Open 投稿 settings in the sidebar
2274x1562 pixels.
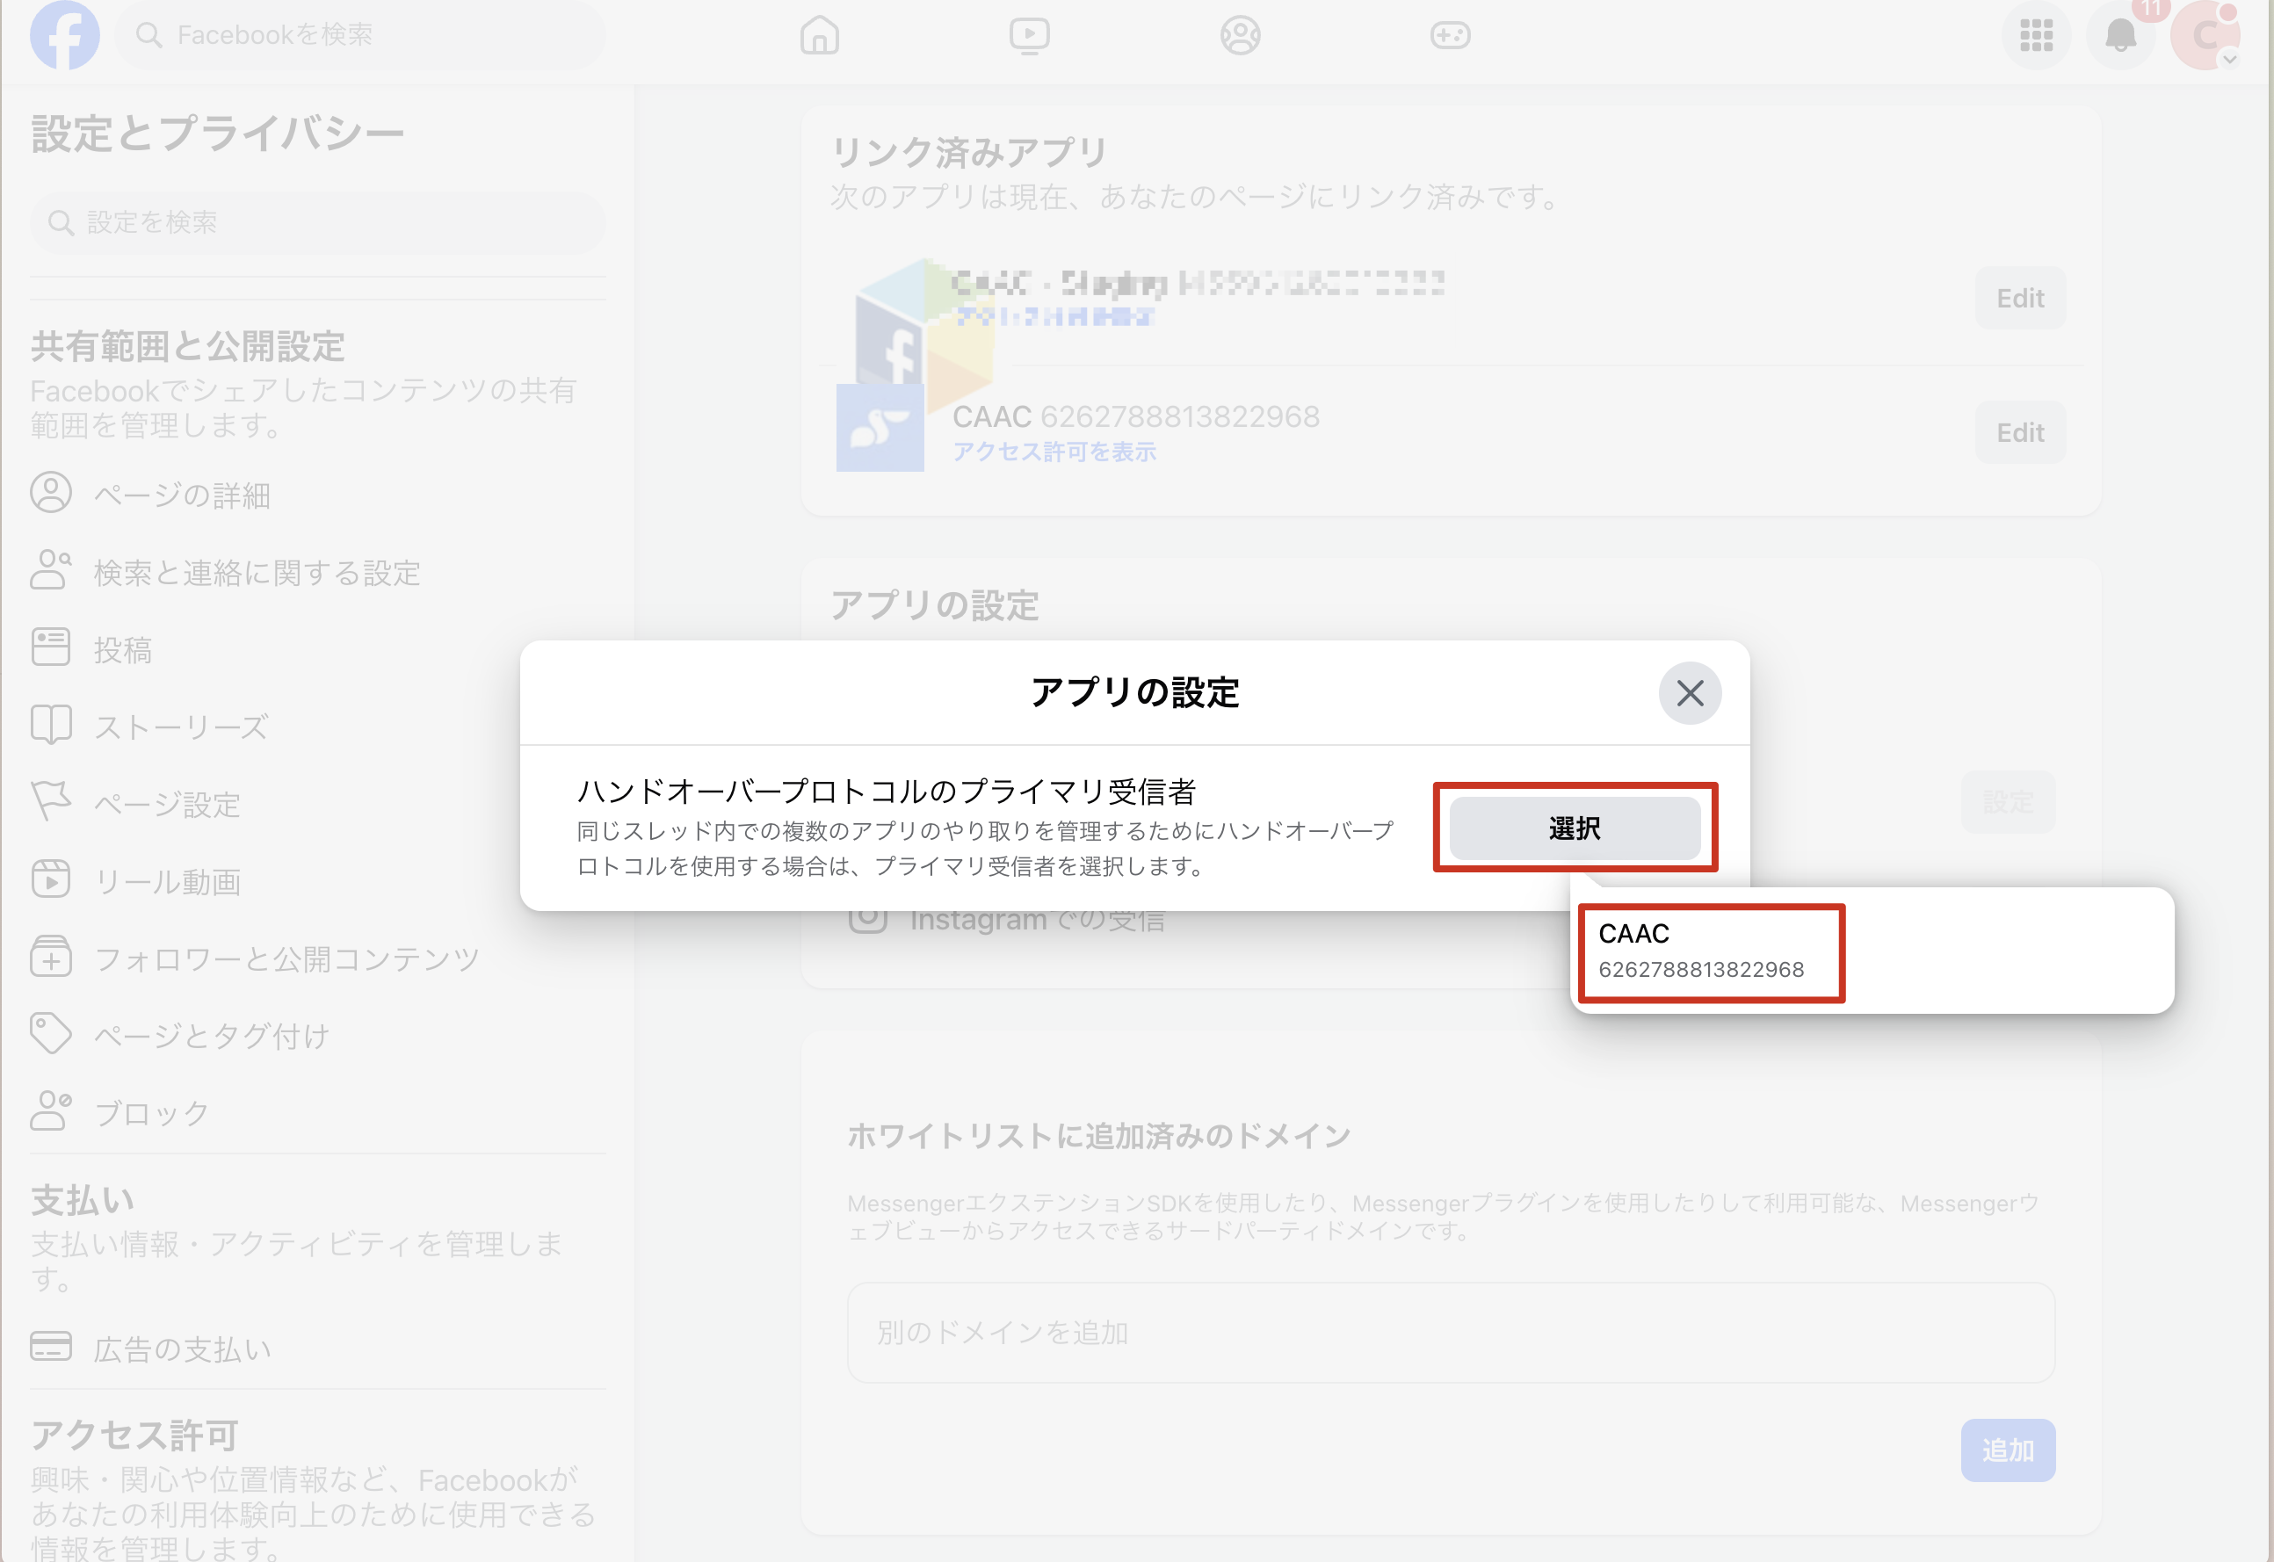(318, 649)
